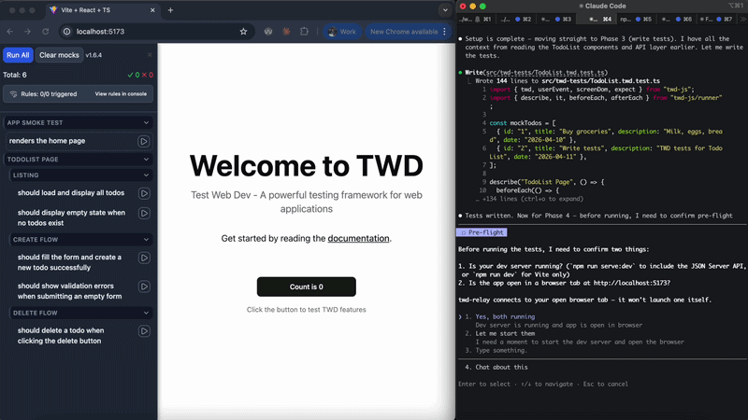Collapse the LISTING section
This screenshot has width=748, height=420.
(146, 175)
